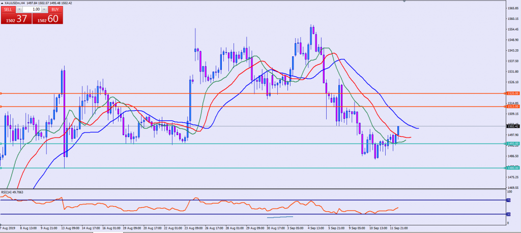Click the 1520.00 price label on the axis
Viewport: 521px width, 233px height.
pos(512,93)
